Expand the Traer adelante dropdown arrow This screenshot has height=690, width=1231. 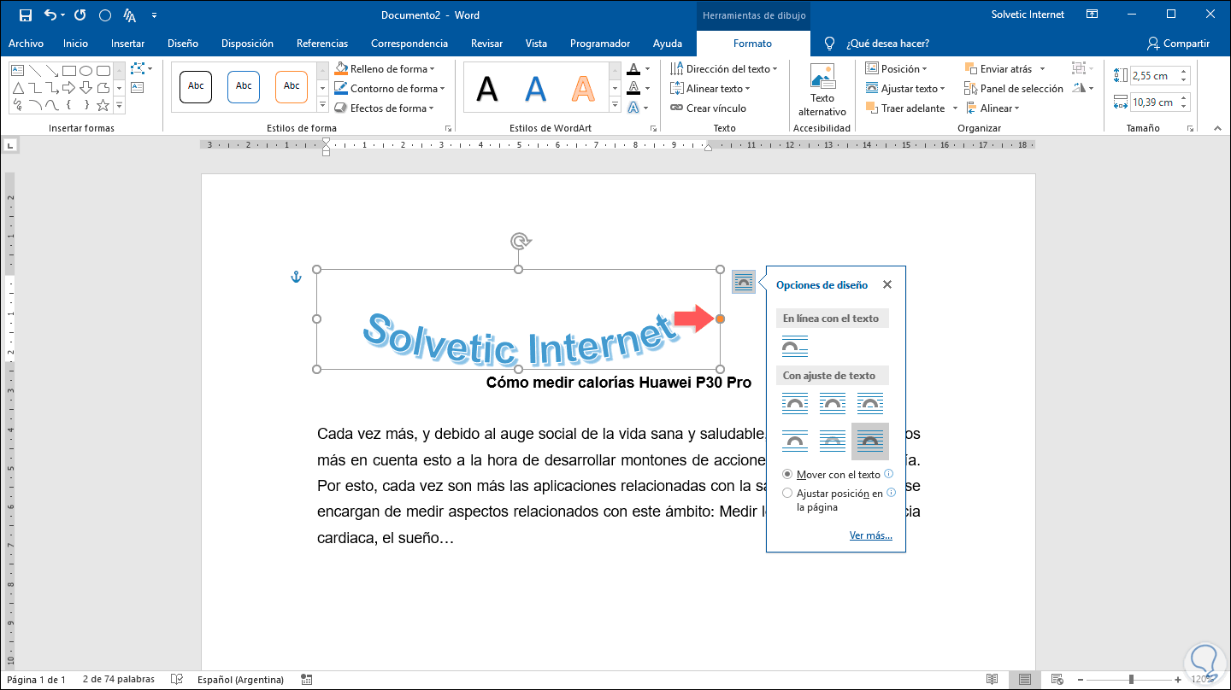coord(953,108)
